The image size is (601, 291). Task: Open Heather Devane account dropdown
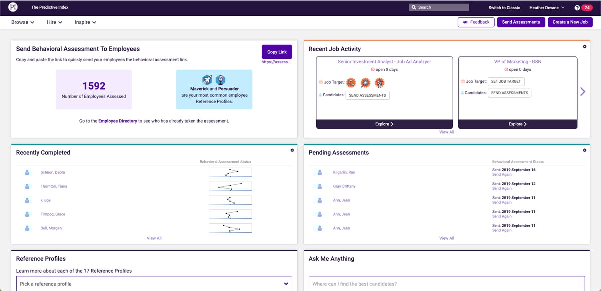pyautogui.click(x=547, y=8)
